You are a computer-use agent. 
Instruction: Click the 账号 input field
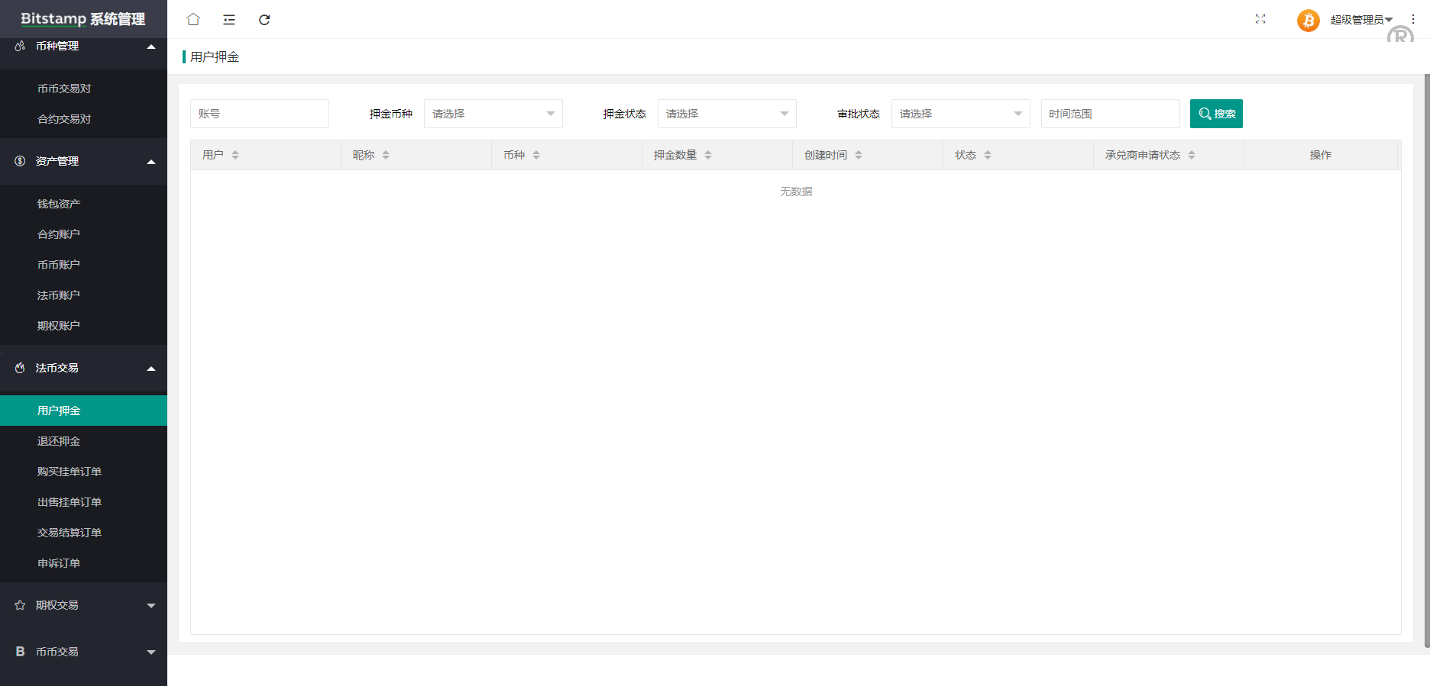259,114
